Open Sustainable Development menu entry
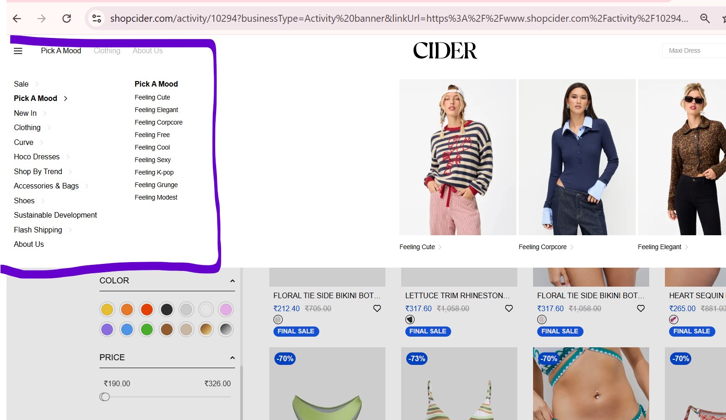 56,215
